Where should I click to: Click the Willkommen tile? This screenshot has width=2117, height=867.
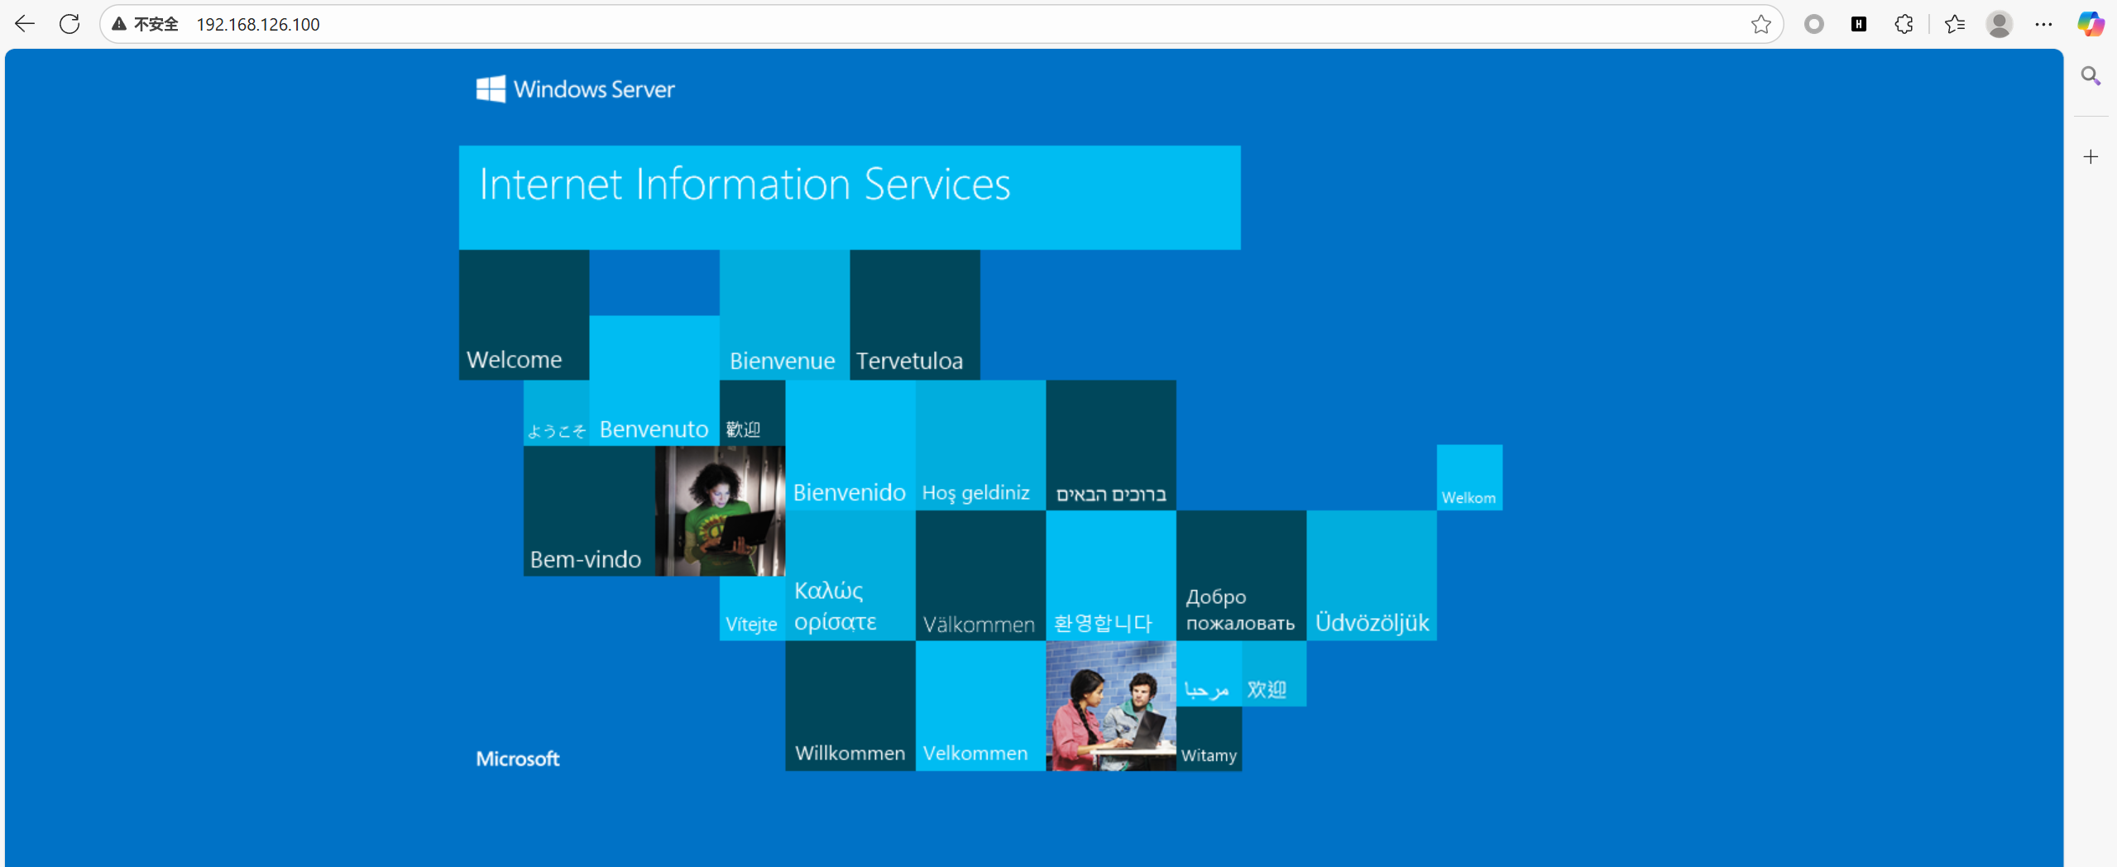850,706
